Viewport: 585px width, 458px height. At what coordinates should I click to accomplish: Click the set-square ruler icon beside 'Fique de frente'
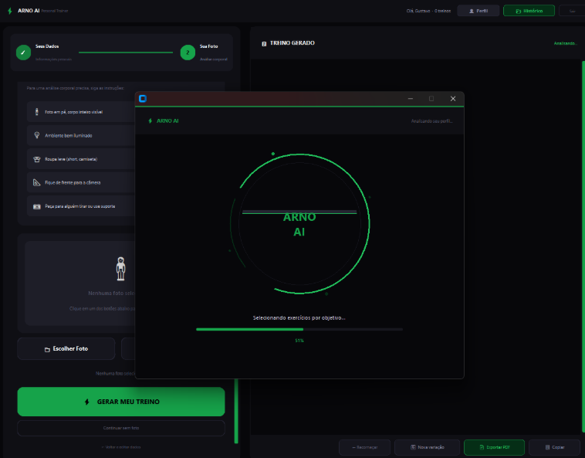click(36, 182)
